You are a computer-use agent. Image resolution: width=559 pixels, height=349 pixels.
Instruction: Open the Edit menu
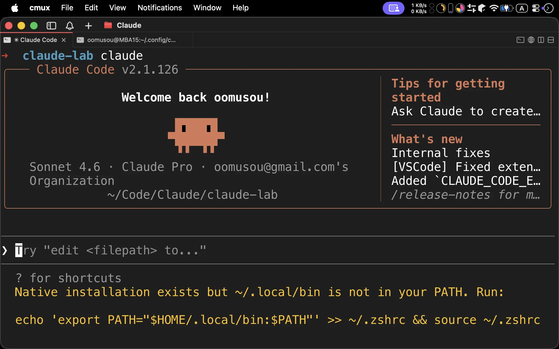pos(91,8)
